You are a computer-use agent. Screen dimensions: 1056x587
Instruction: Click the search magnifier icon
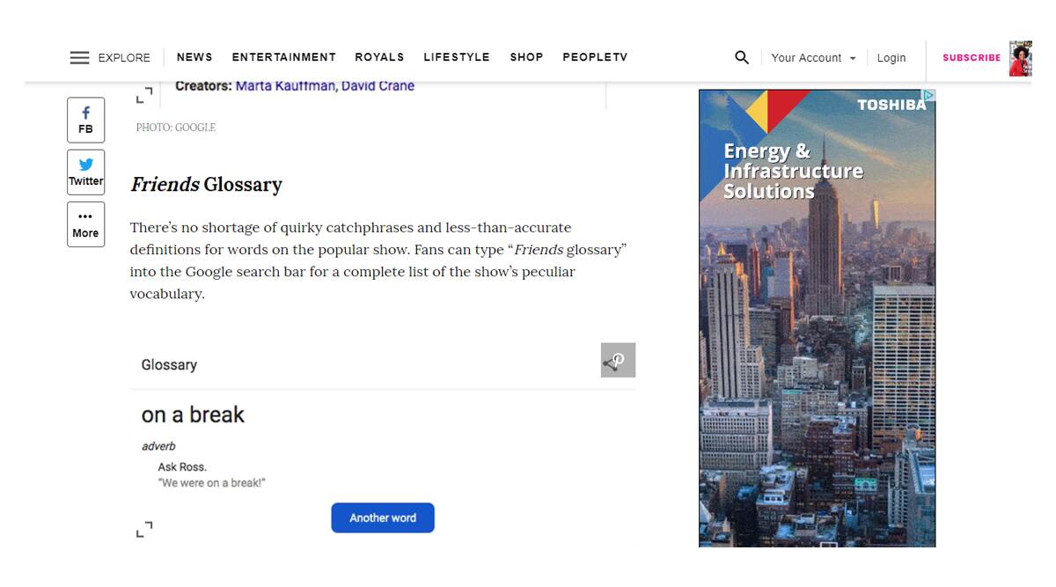(x=742, y=57)
